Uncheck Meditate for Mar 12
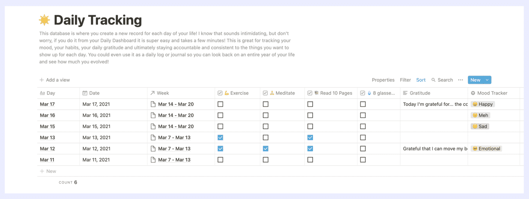 pos(266,149)
